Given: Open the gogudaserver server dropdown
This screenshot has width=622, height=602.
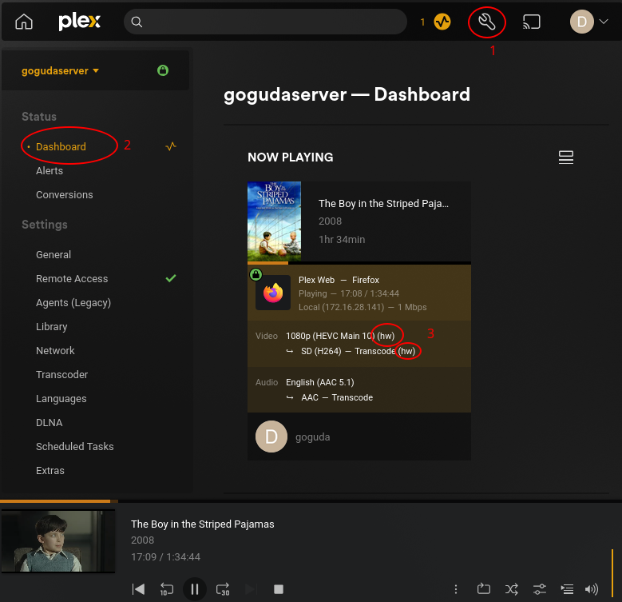Looking at the screenshot, I should 60,70.
